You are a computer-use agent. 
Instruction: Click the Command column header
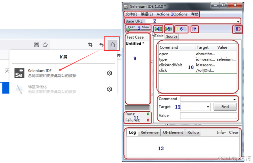[177, 47]
